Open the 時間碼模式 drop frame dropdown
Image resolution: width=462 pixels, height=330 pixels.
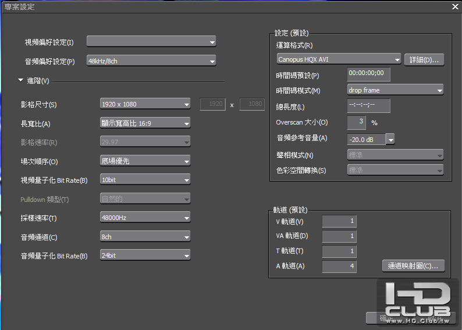click(395, 90)
